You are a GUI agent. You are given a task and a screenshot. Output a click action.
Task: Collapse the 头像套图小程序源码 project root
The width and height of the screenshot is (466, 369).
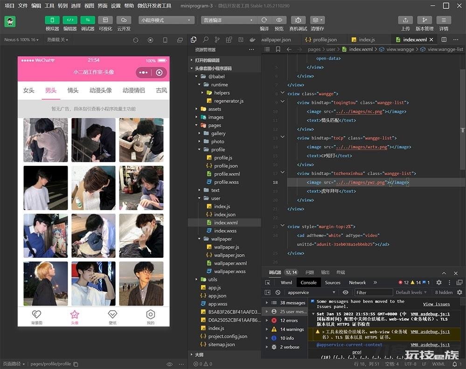point(225,69)
